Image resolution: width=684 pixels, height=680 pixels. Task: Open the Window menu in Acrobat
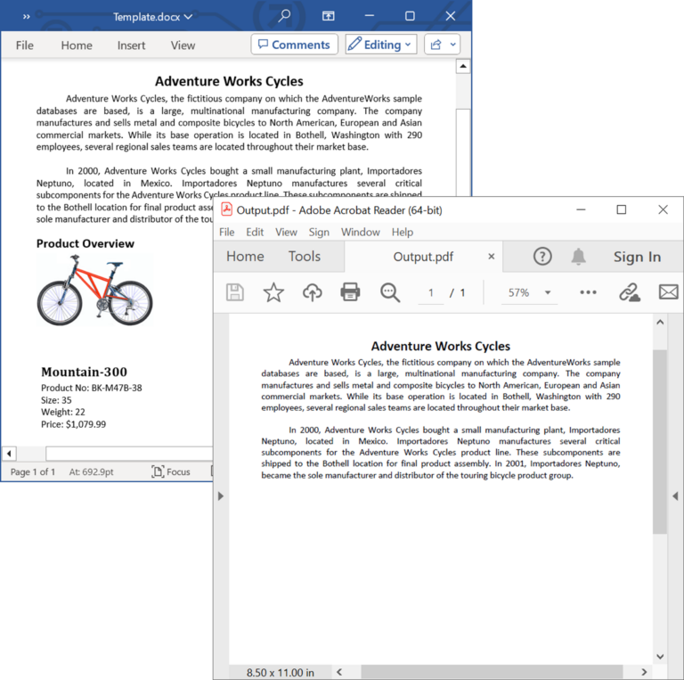pos(360,232)
